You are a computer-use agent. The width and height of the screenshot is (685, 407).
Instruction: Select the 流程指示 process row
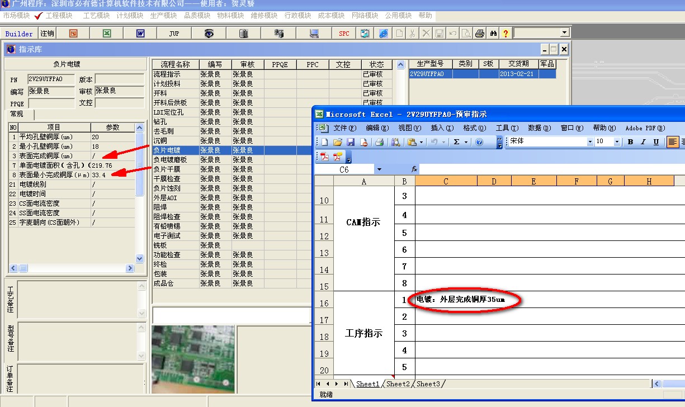pyautogui.click(x=272, y=74)
